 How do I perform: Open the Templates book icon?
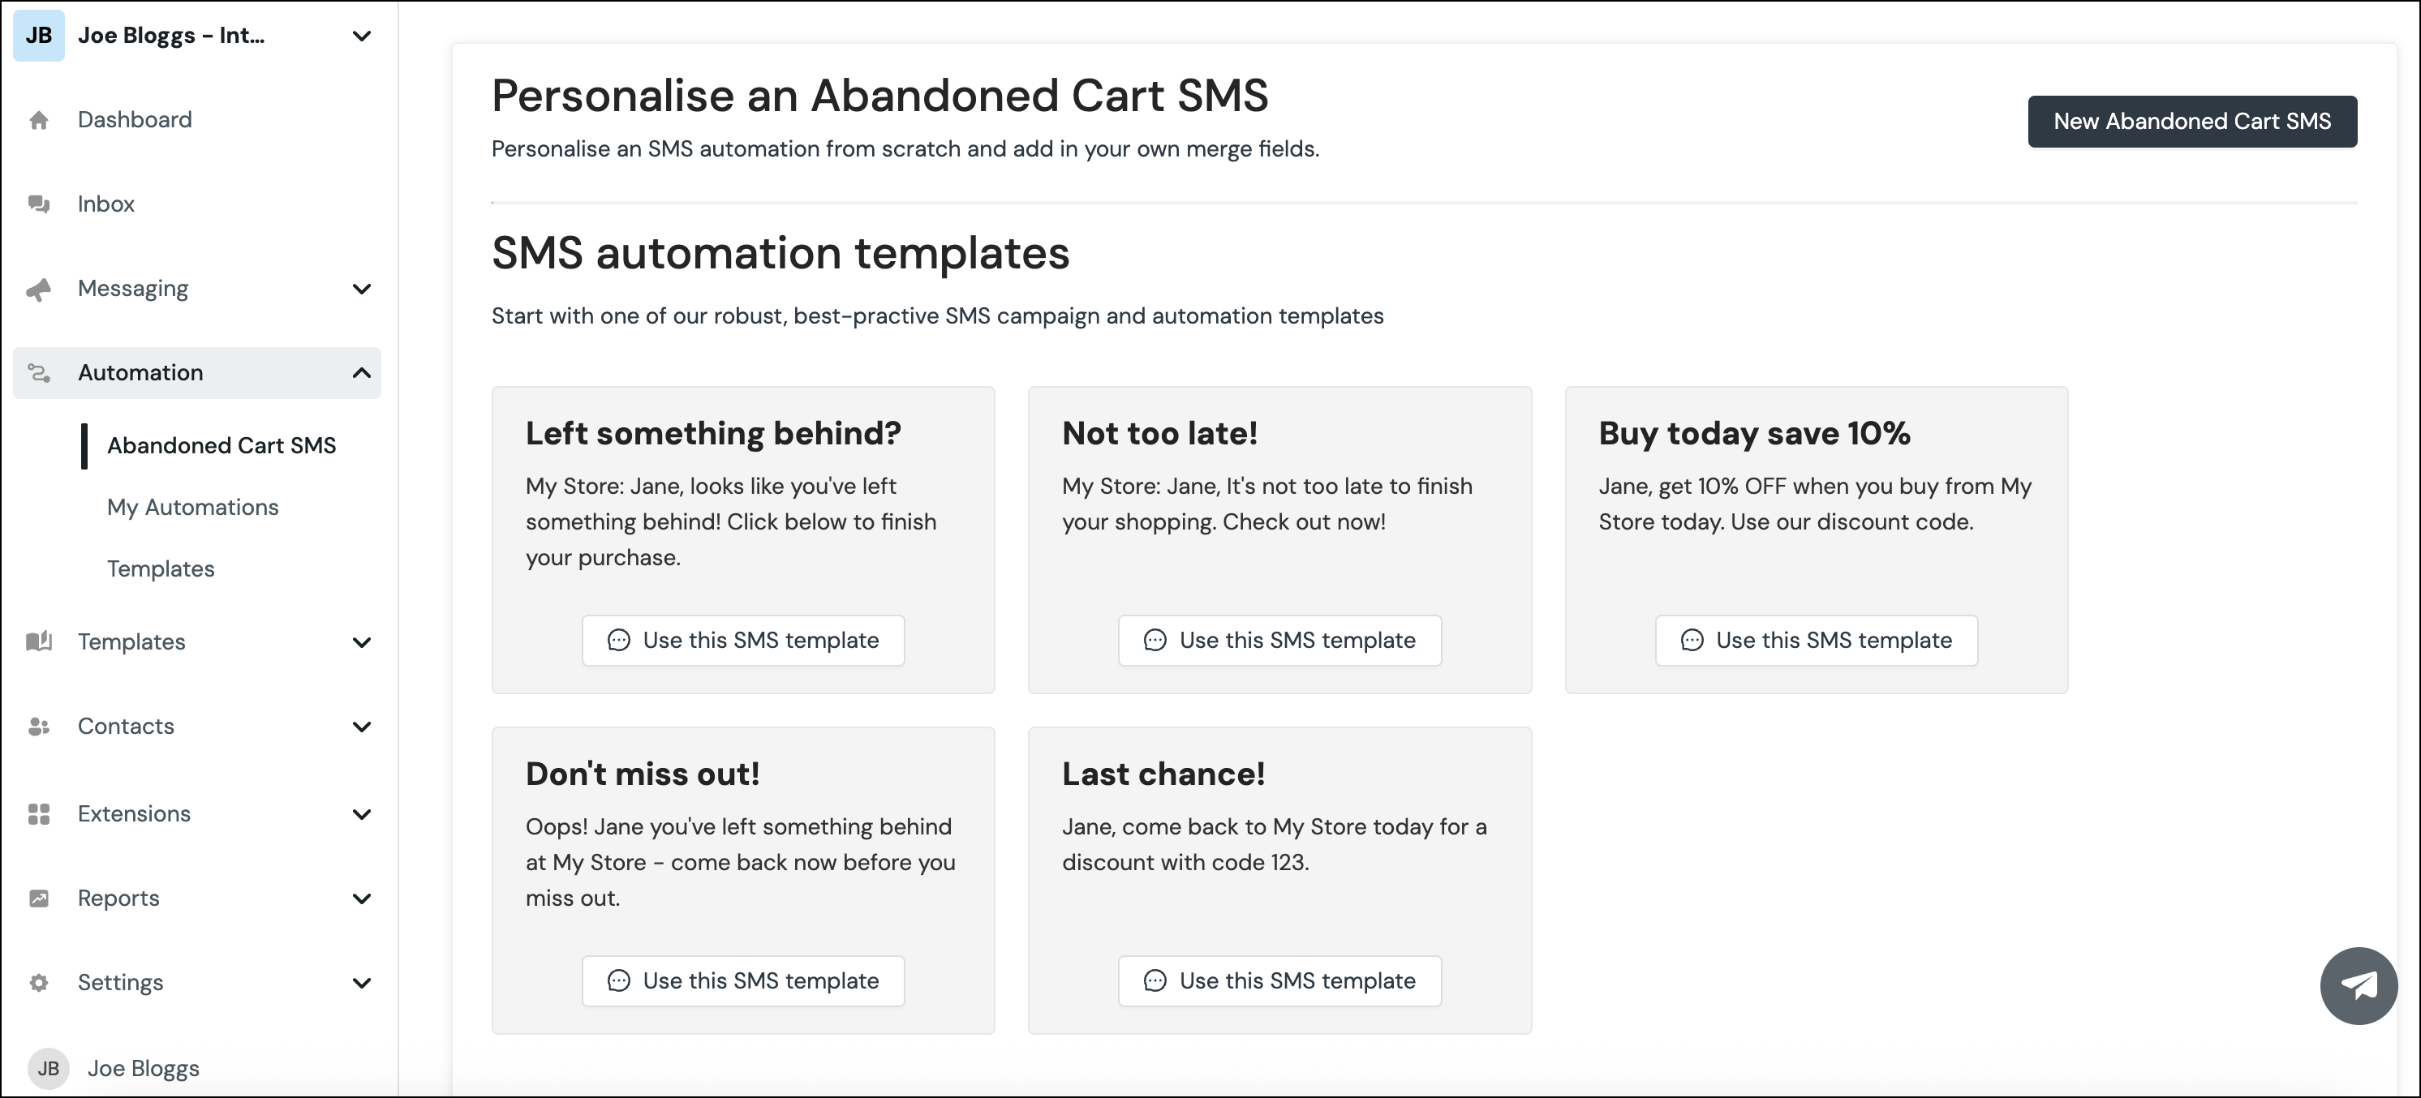coord(40,641)
